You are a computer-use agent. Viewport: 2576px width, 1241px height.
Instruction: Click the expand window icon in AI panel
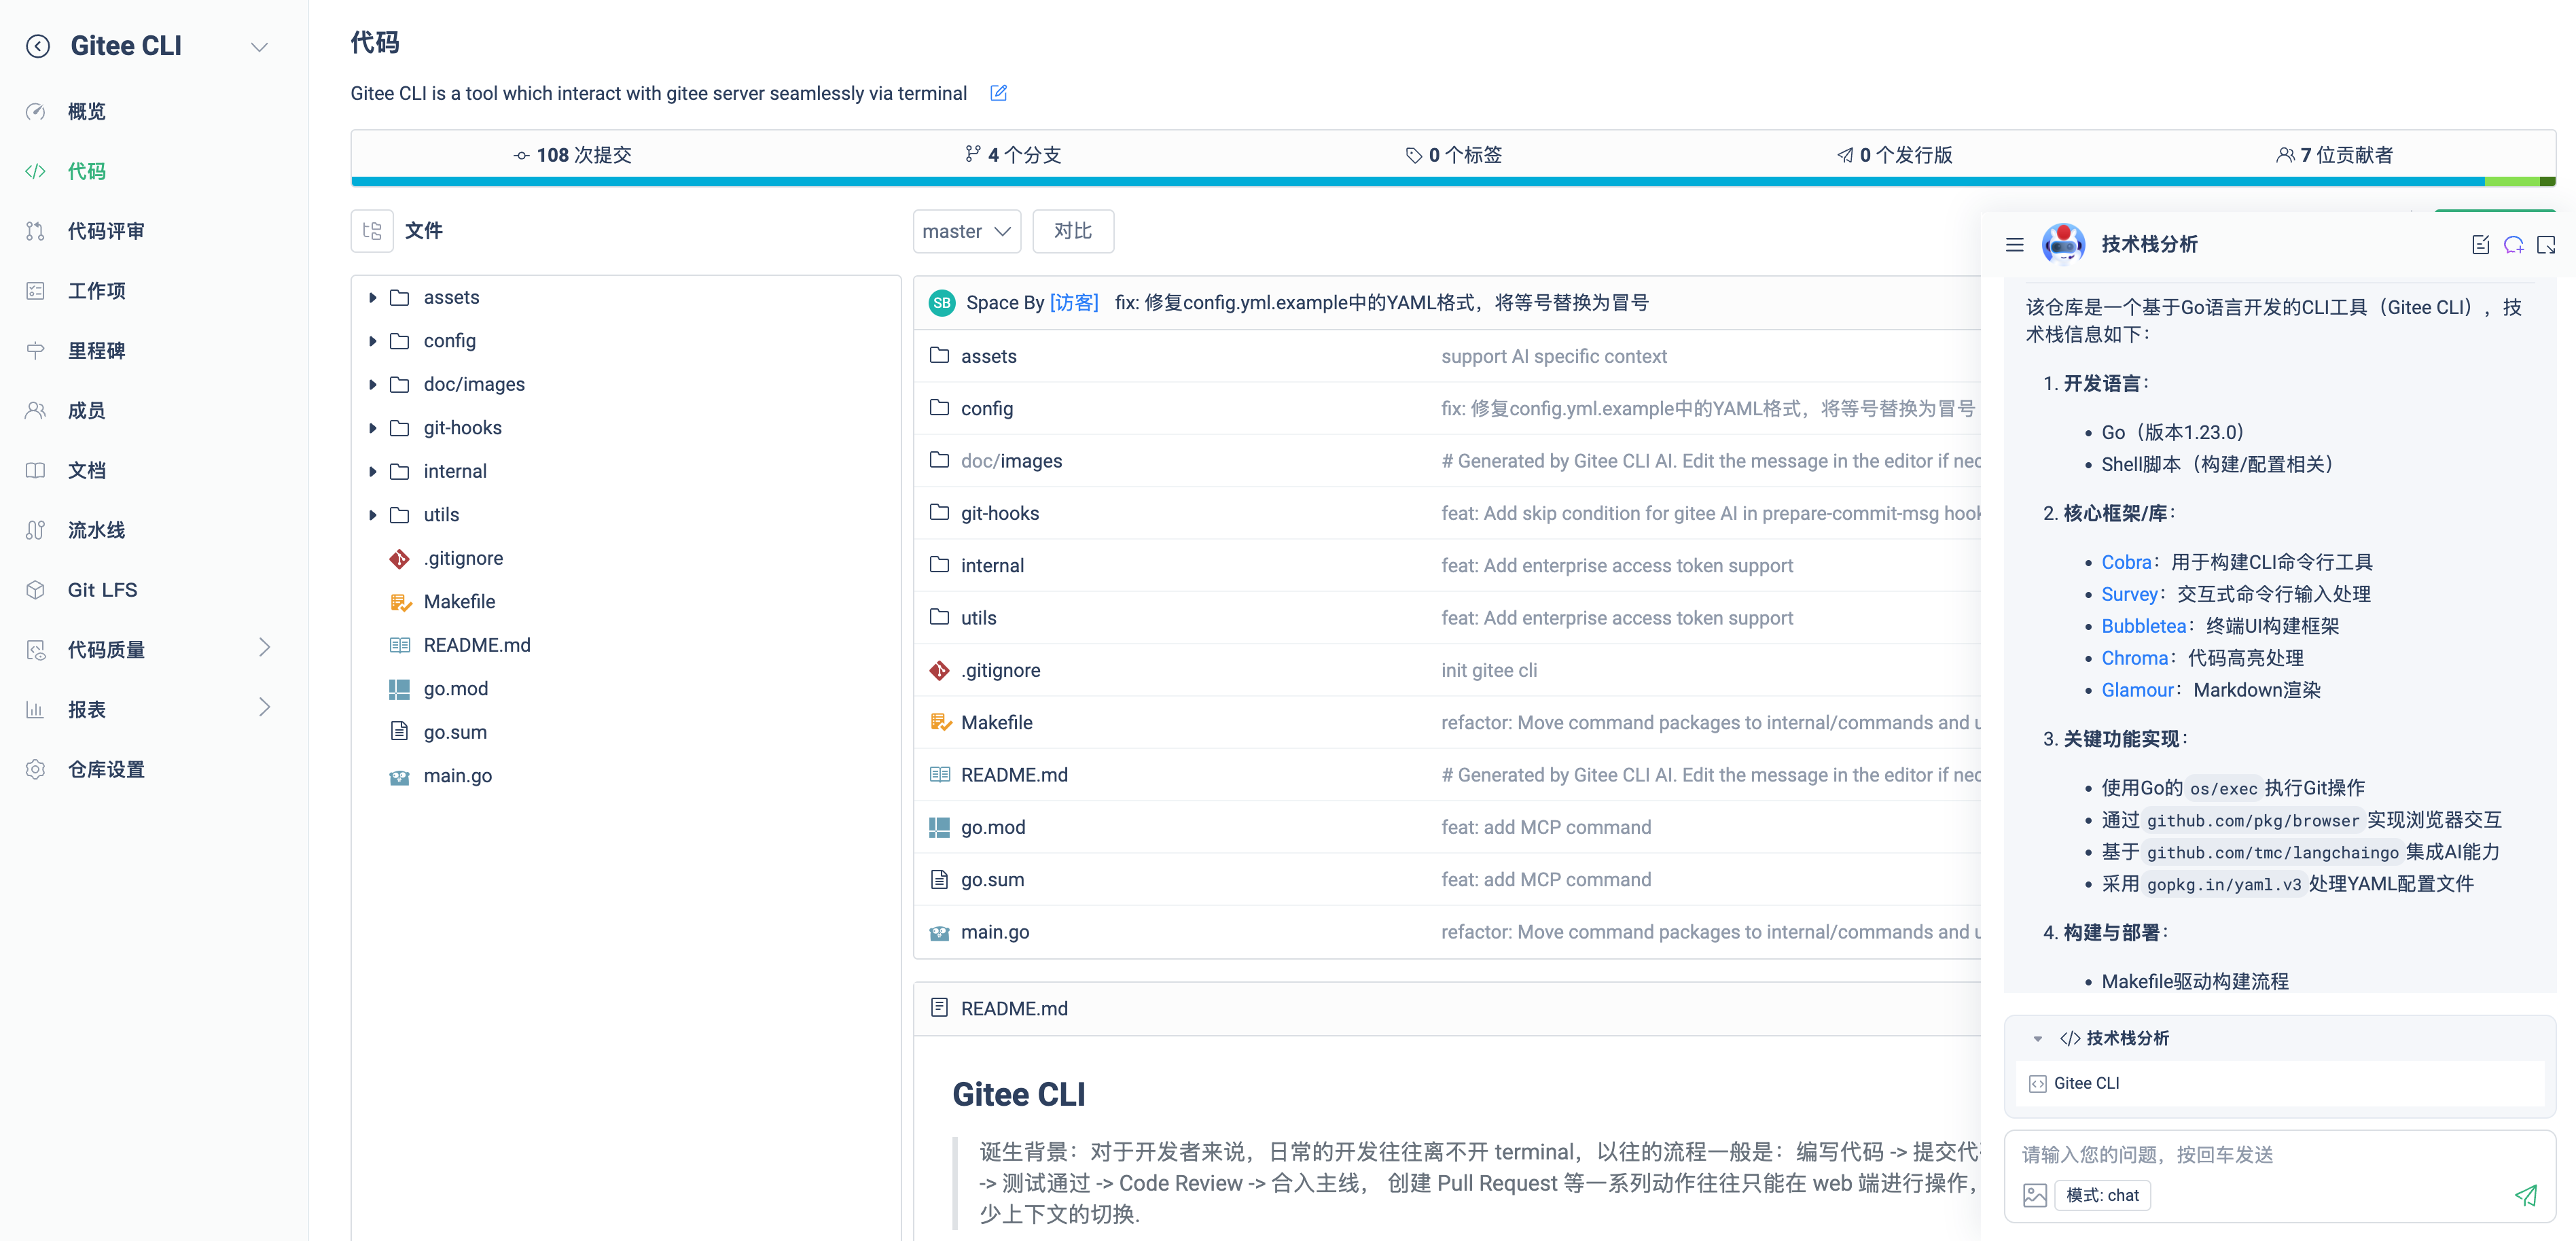tap(2546, 244)
